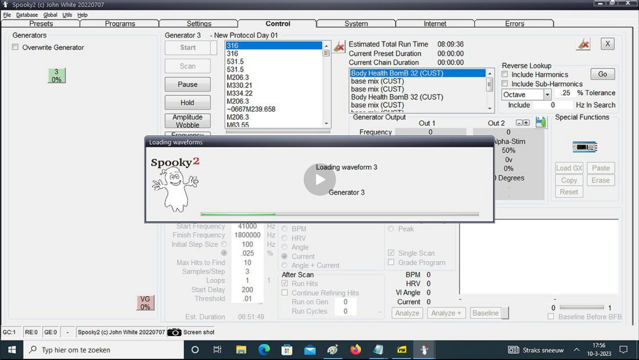Switch to the Presets tab
The width and height of the screenshot is (639, 360).
pyautogui.click(x=41, y=24)
